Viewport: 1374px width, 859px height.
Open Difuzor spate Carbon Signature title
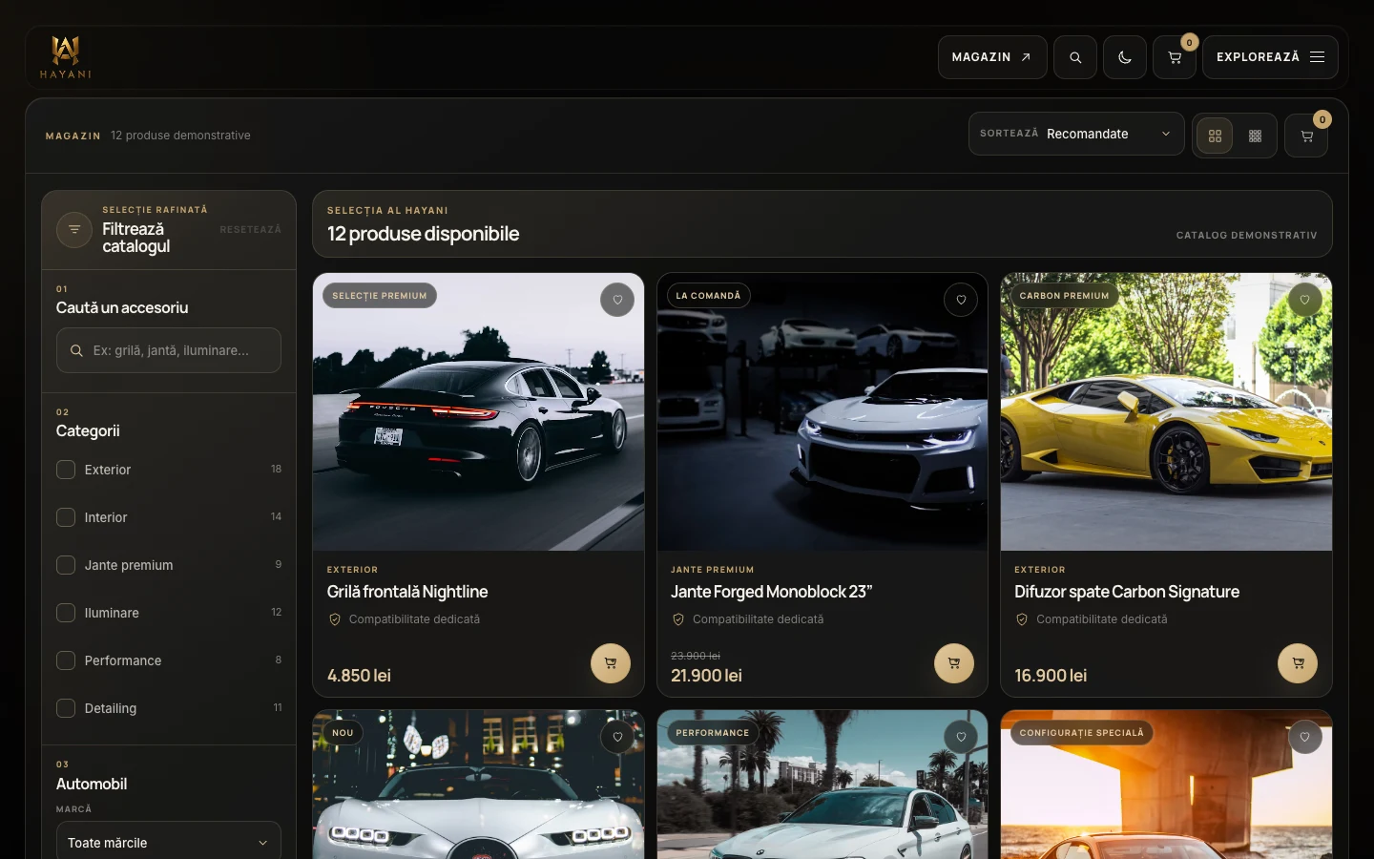[x=1127, y=592]
